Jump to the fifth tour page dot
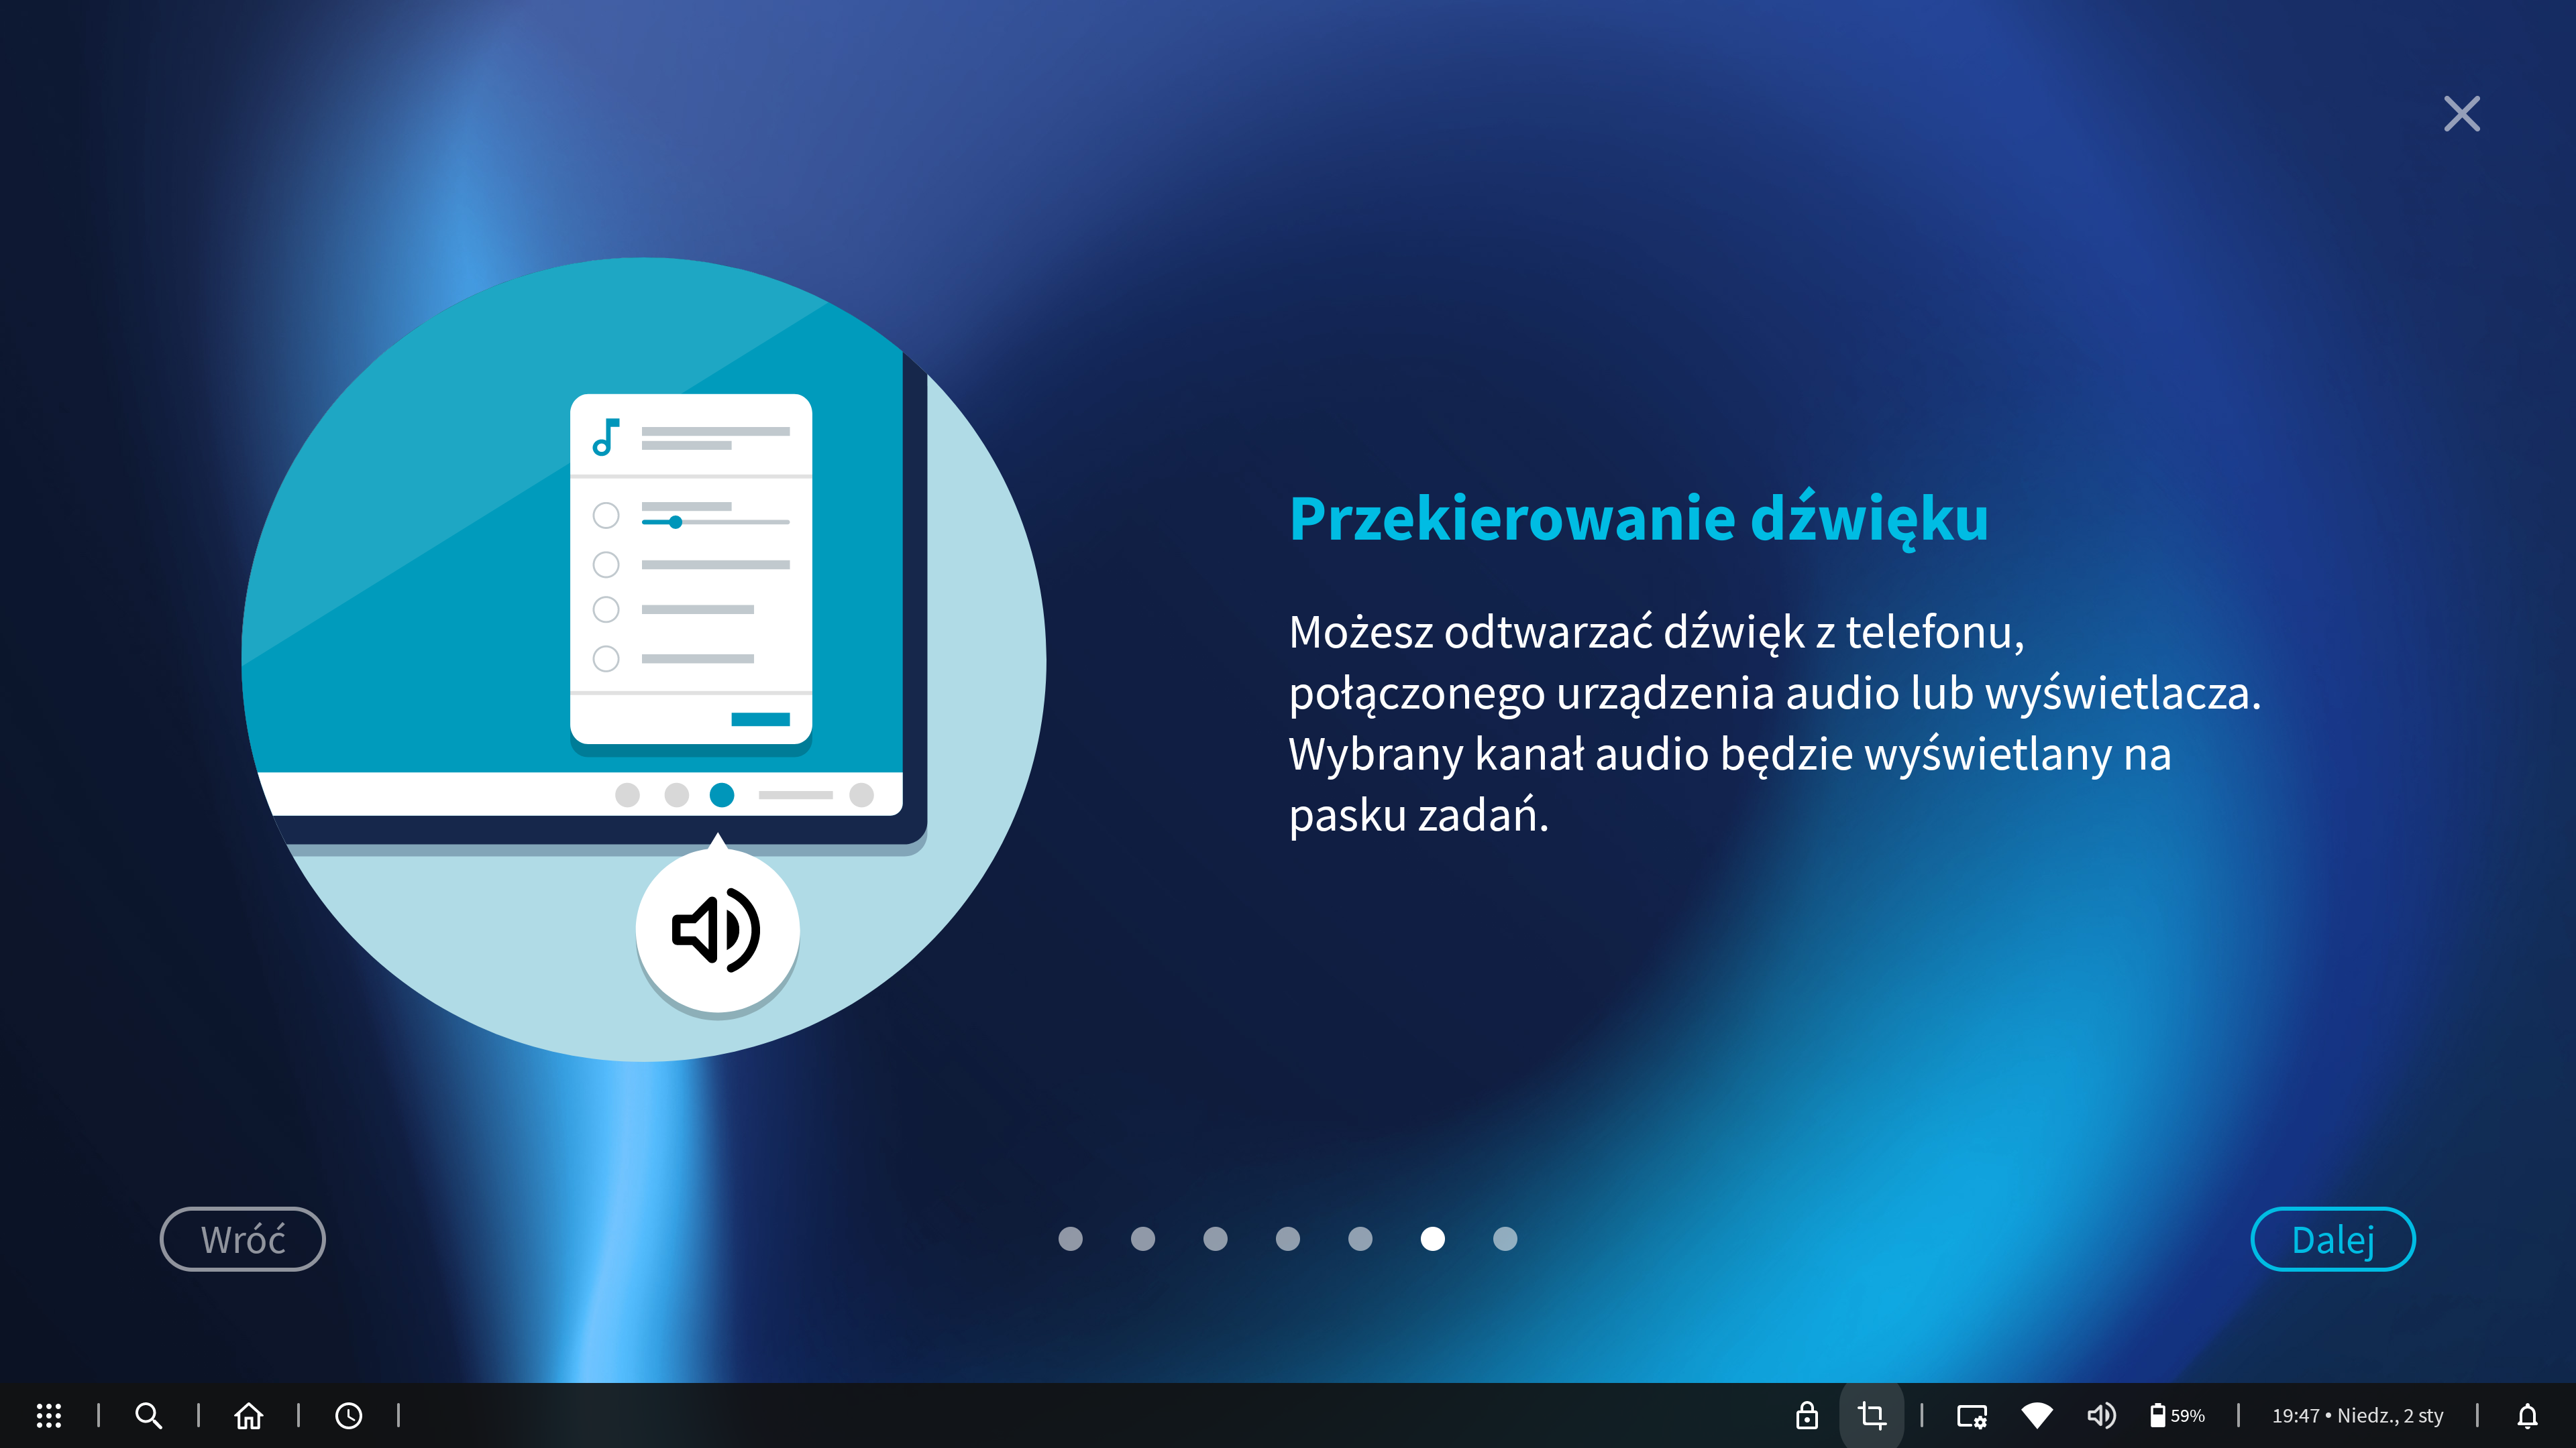The width and height of the screenshot is (2576, 1448). pos(1360,1239)
